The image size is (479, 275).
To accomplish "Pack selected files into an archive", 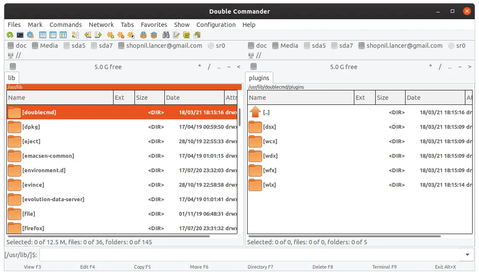I will coord(143,35).
